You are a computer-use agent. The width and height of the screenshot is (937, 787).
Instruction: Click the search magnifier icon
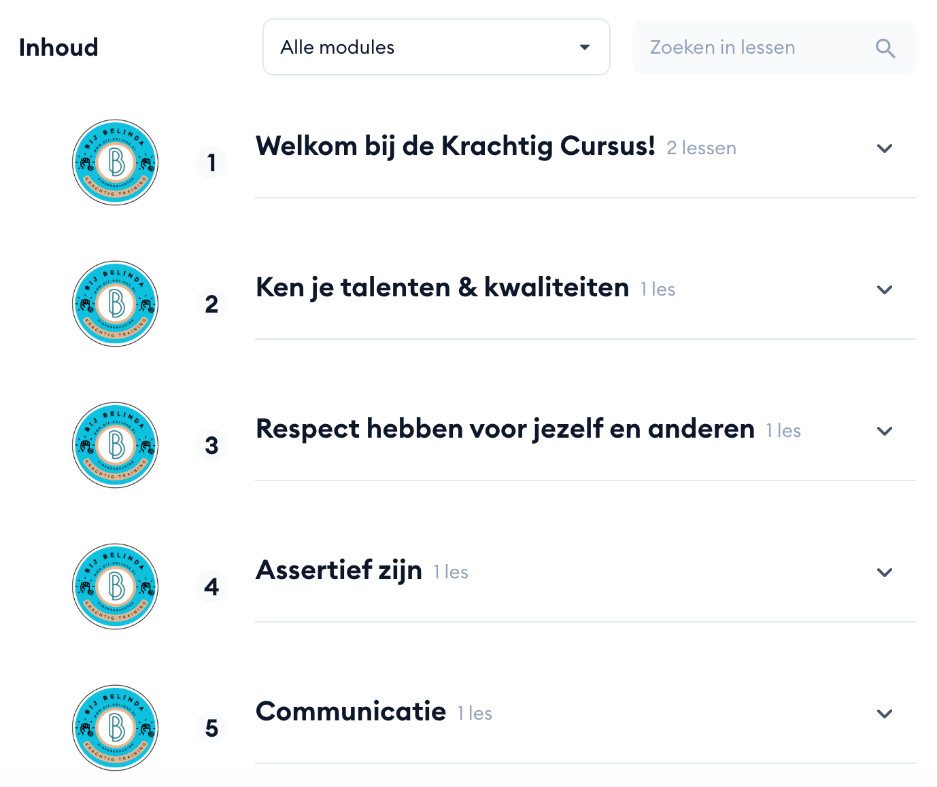coord(885,48)
